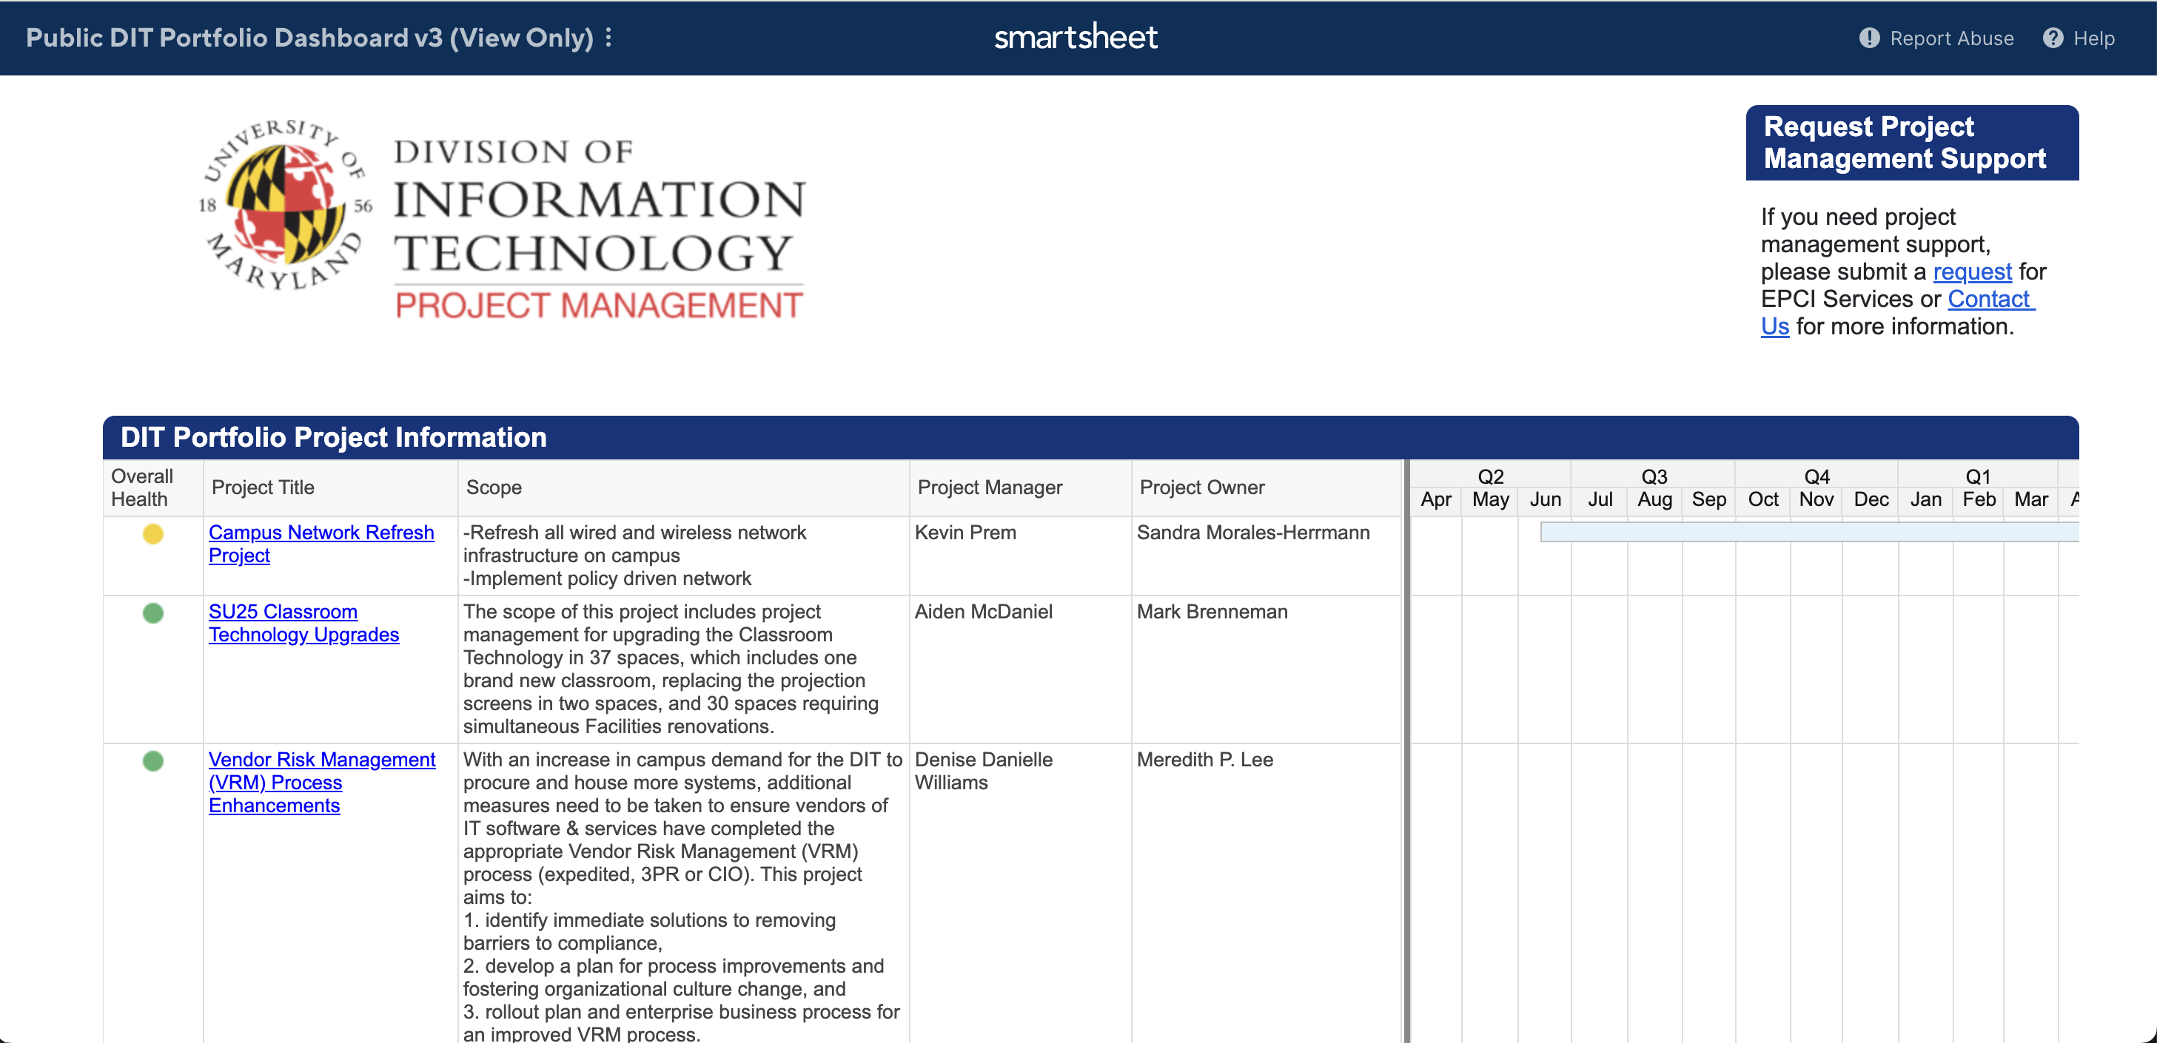Click the Contact Us link
Viewport: 2157px width, 1043px height.
(x=1990, y=300)
